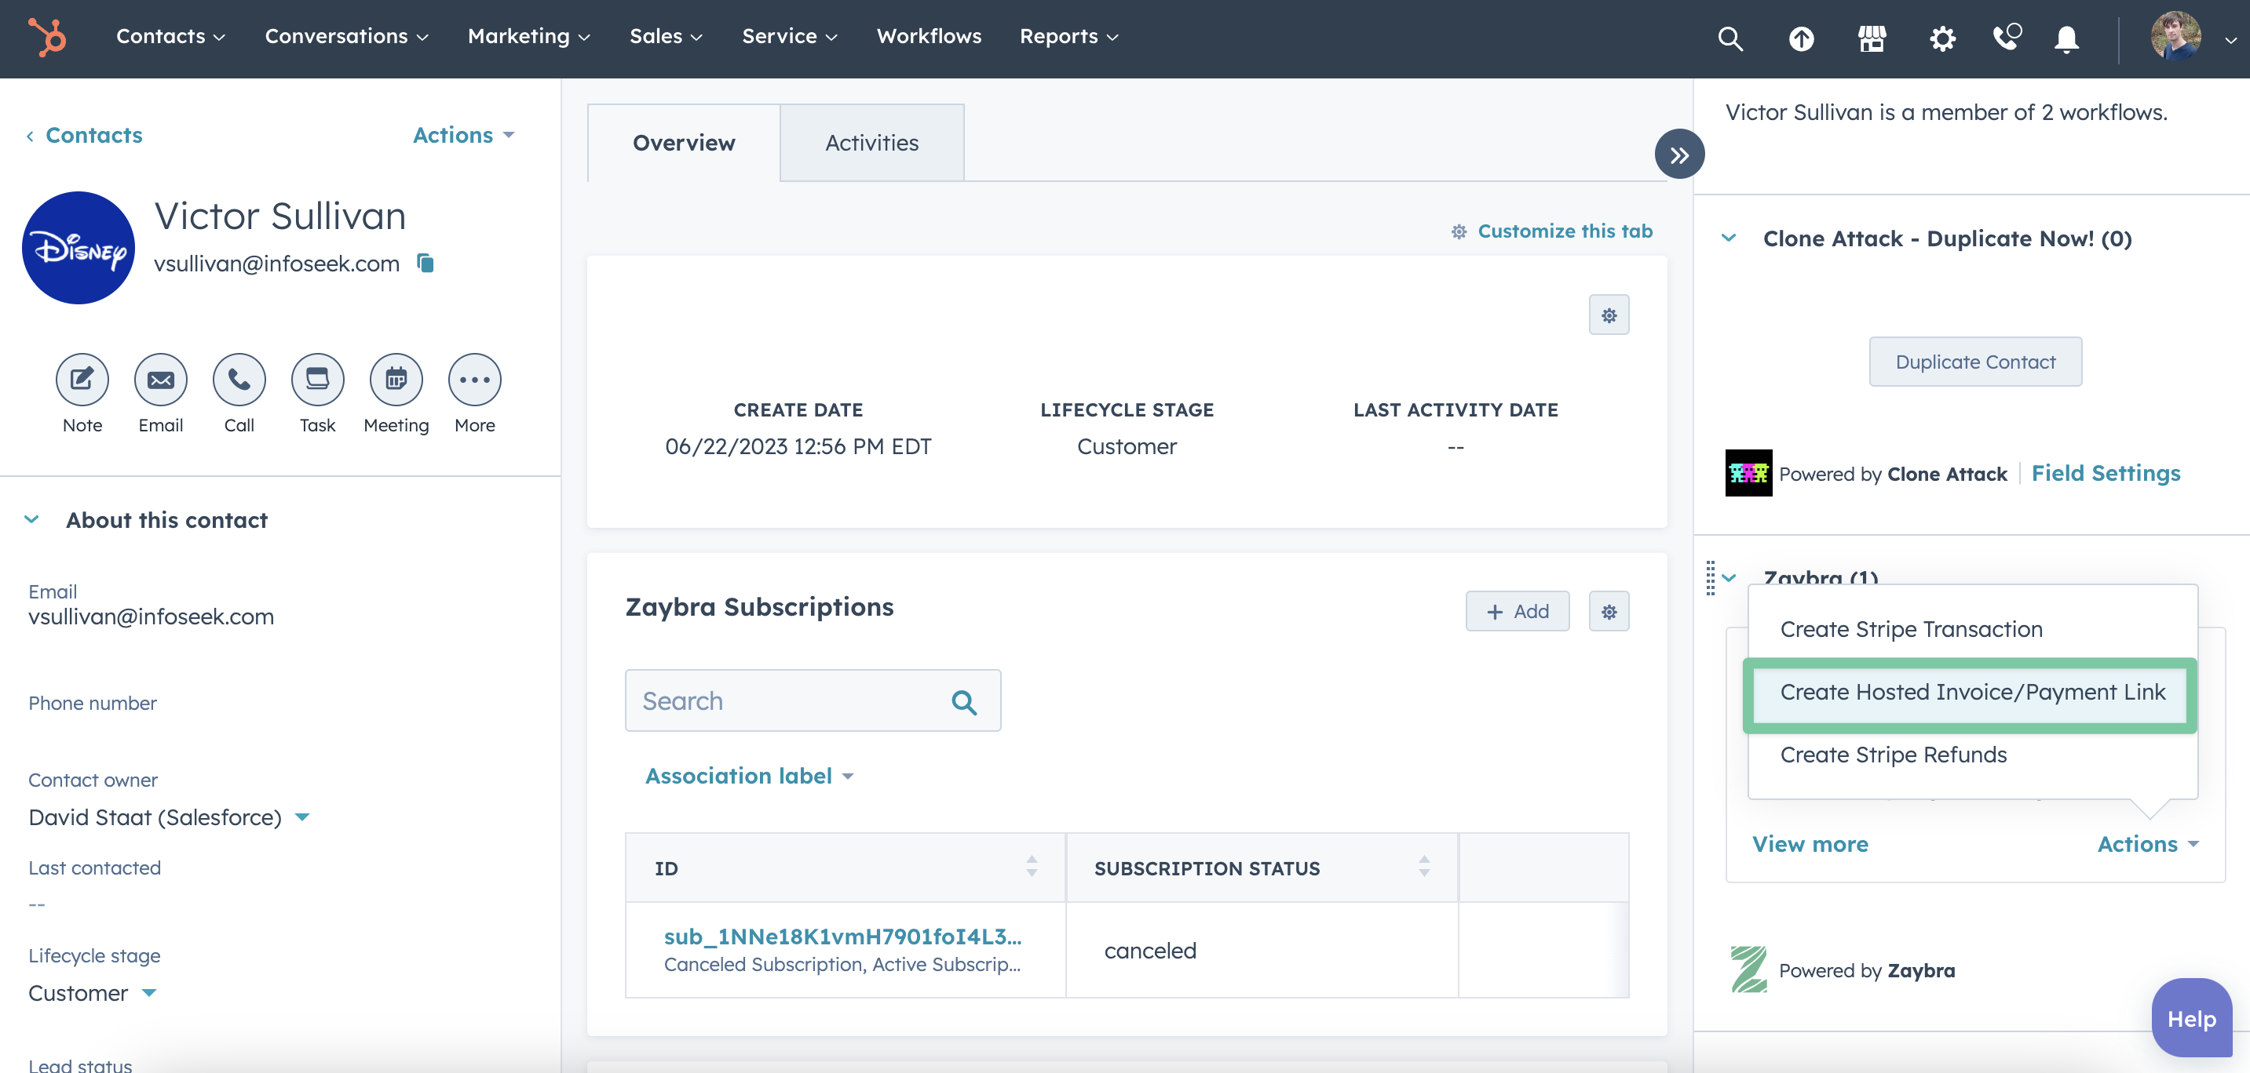Screen dimensions: 2250x1073
Task: Click Customize this tab
Action: (1552, 231)
